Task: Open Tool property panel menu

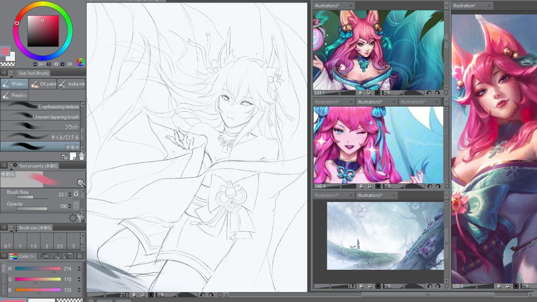Action: (4, 166)
